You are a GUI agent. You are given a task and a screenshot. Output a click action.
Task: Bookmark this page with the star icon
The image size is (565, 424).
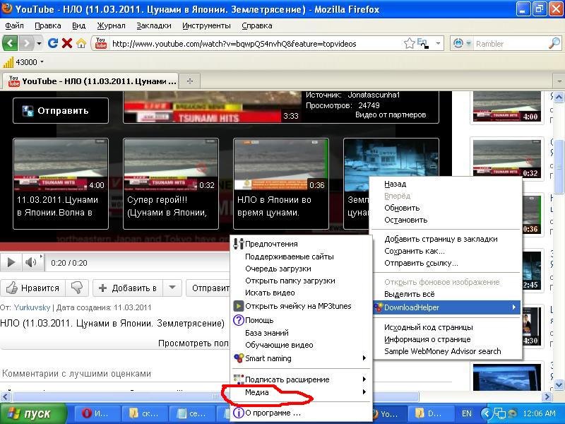410,44
